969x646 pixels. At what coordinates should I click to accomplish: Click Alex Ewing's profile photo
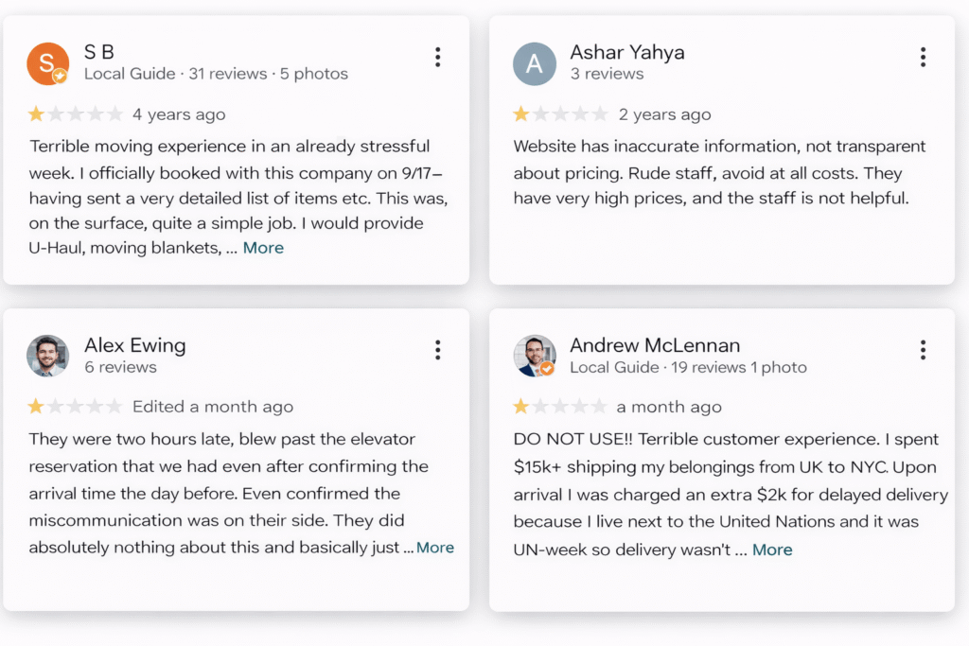click(47, 356)
